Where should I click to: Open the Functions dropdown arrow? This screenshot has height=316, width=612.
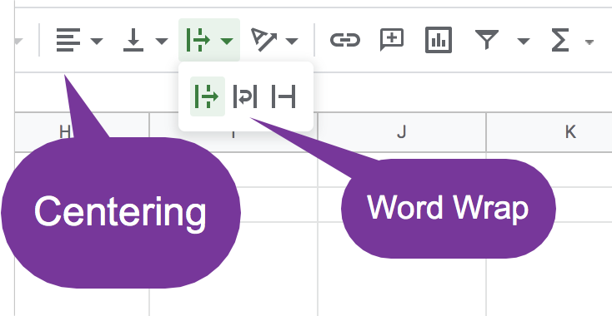589,42
